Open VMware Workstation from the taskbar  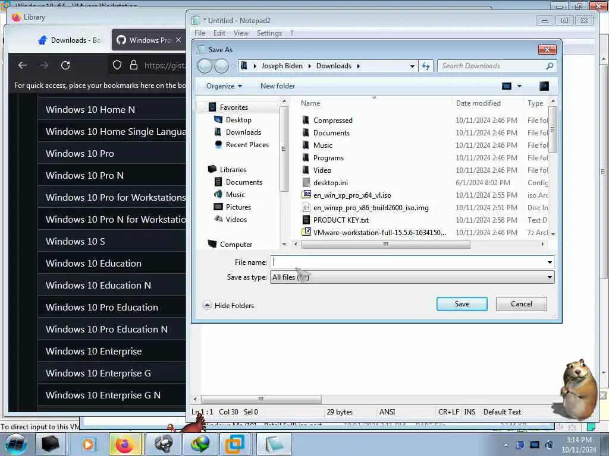[x=234, y=445]
